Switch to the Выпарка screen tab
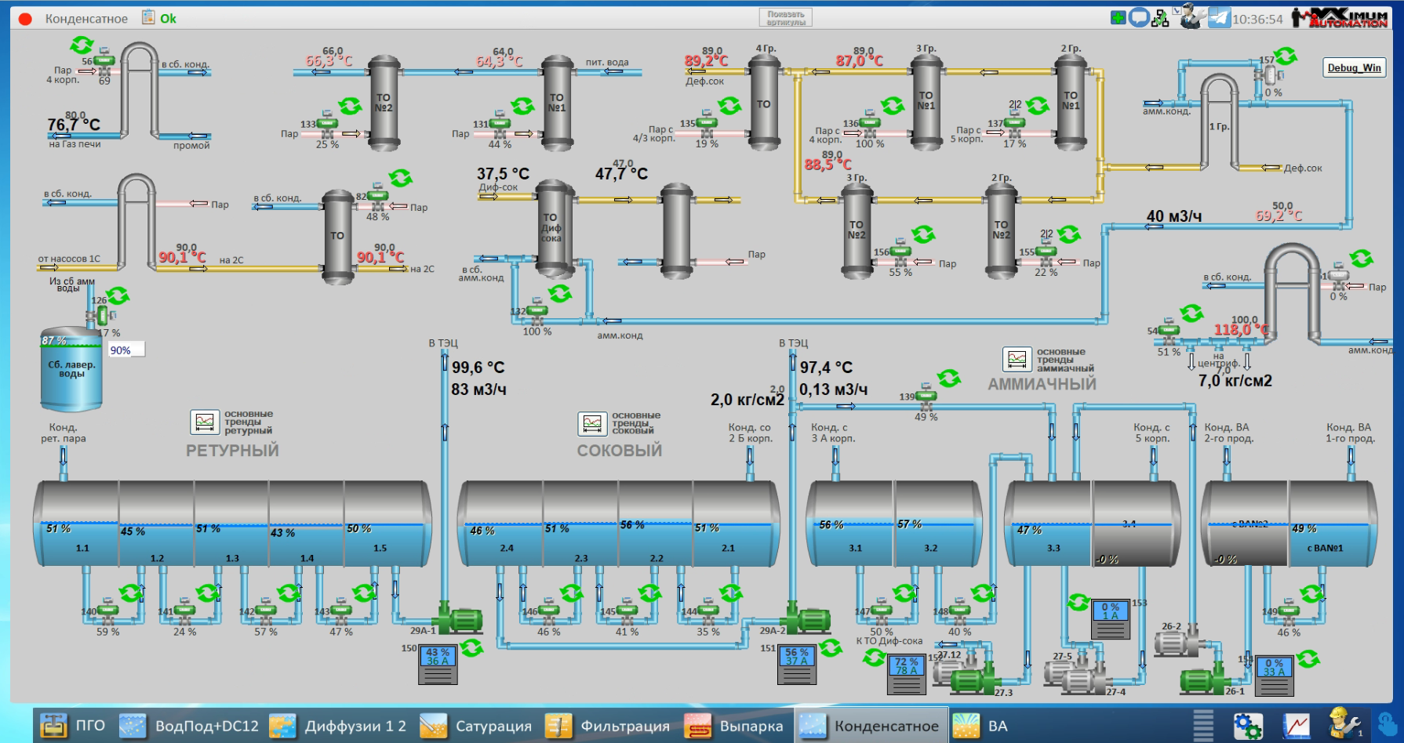The width and height of the screenshot is (1404, 743). (x=737, y=726)
